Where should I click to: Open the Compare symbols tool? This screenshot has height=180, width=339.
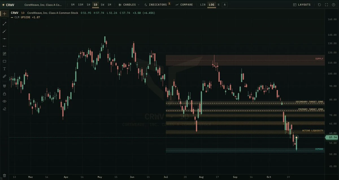click(x=184, y=5)
